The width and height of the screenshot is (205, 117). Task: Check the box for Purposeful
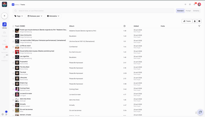click(x=13, y=63)
